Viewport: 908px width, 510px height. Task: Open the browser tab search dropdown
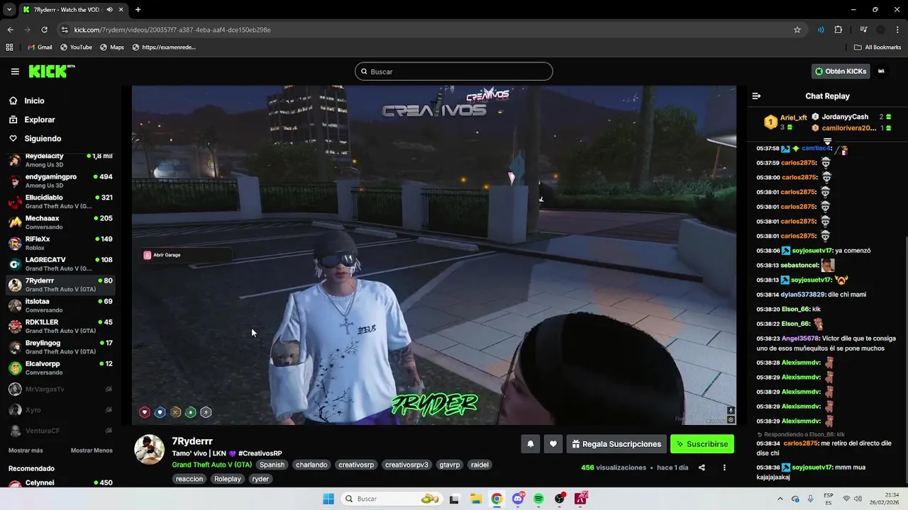[x=9, y=10]
